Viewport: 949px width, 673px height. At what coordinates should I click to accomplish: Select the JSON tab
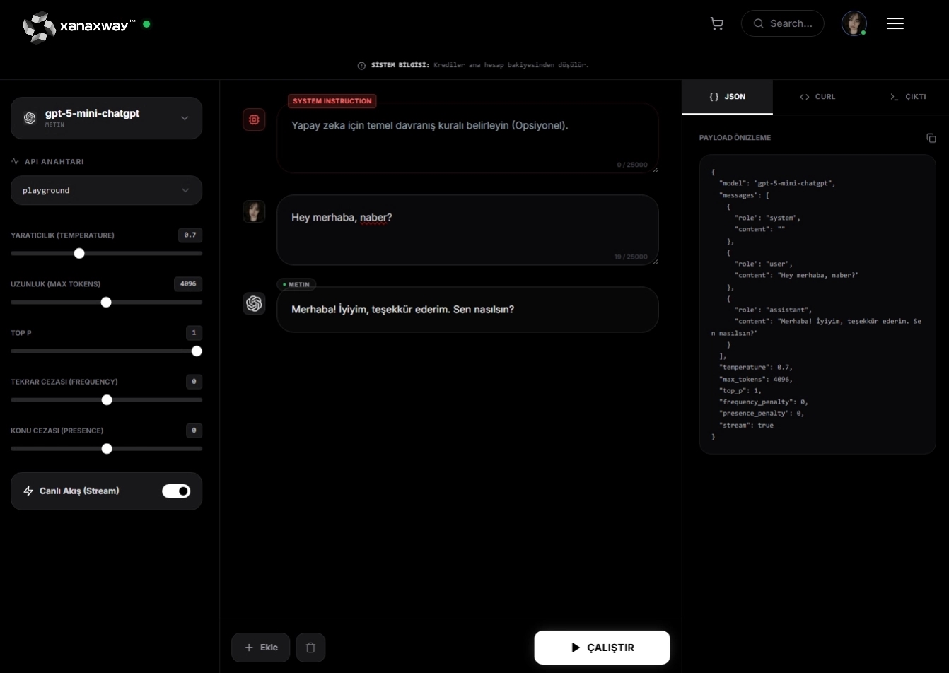click(728, 97)
